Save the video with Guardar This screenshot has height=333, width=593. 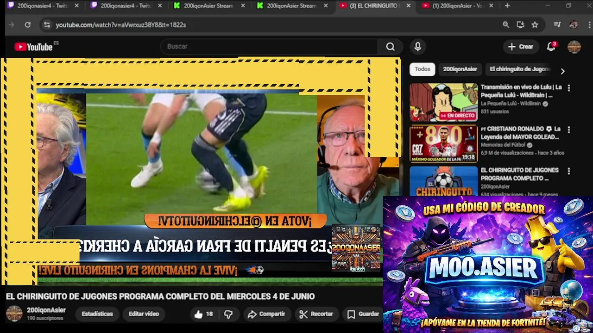(364, 314)
